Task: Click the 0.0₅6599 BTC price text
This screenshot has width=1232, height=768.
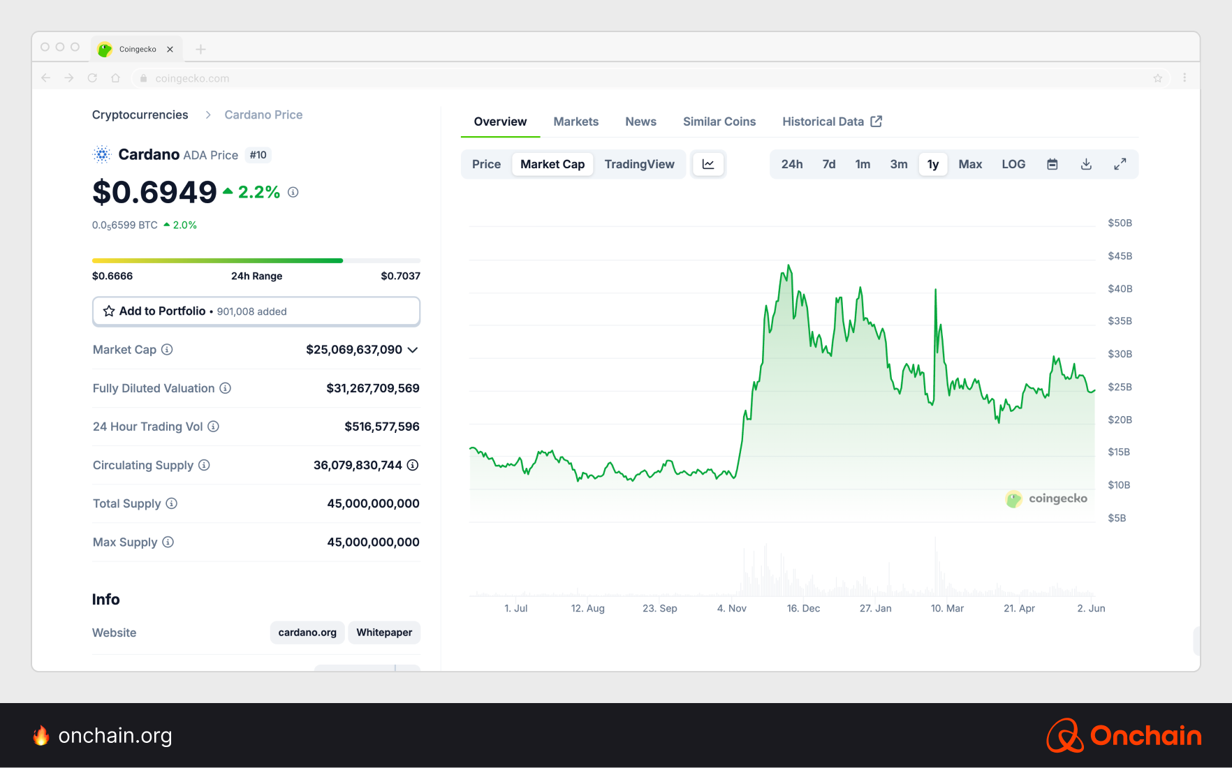Action: point(125,225)
